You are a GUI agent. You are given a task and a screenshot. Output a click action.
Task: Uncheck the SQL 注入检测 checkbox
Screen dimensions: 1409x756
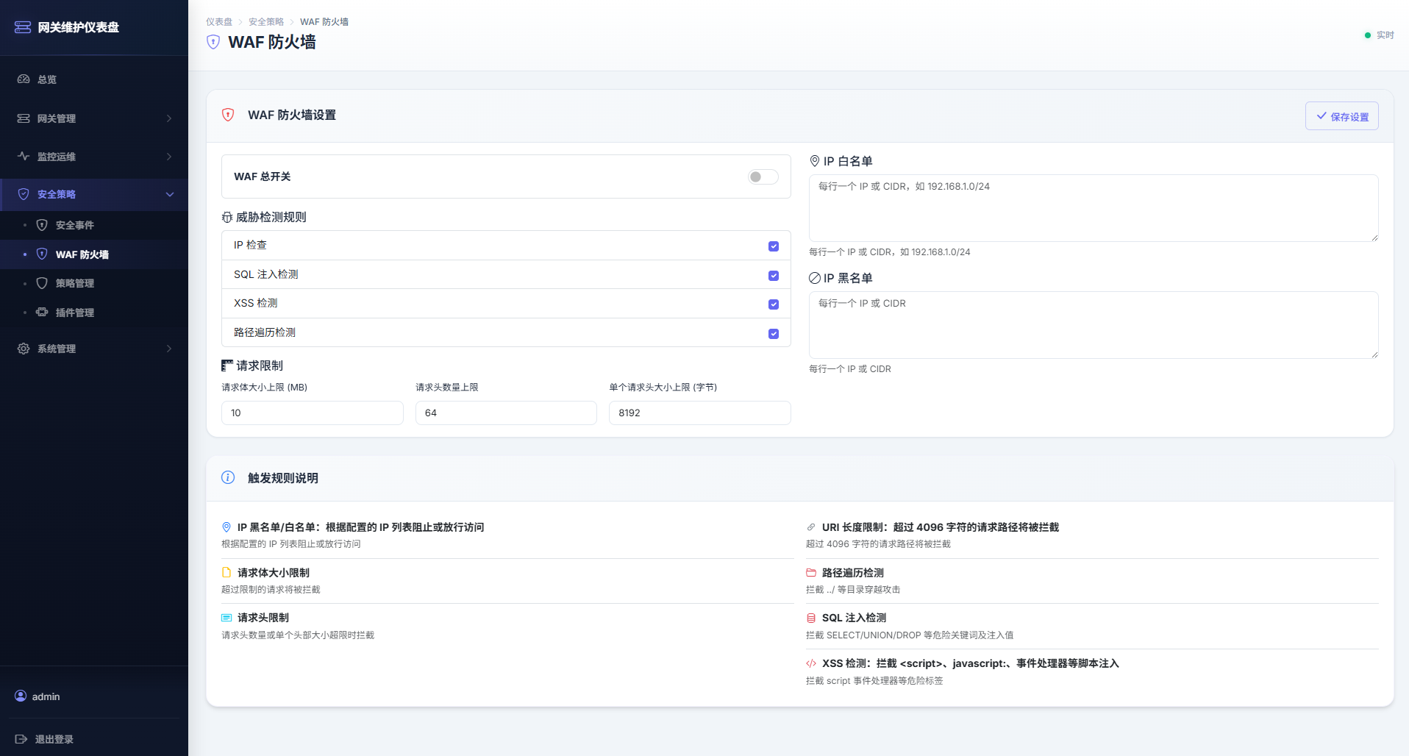(774, 276)
